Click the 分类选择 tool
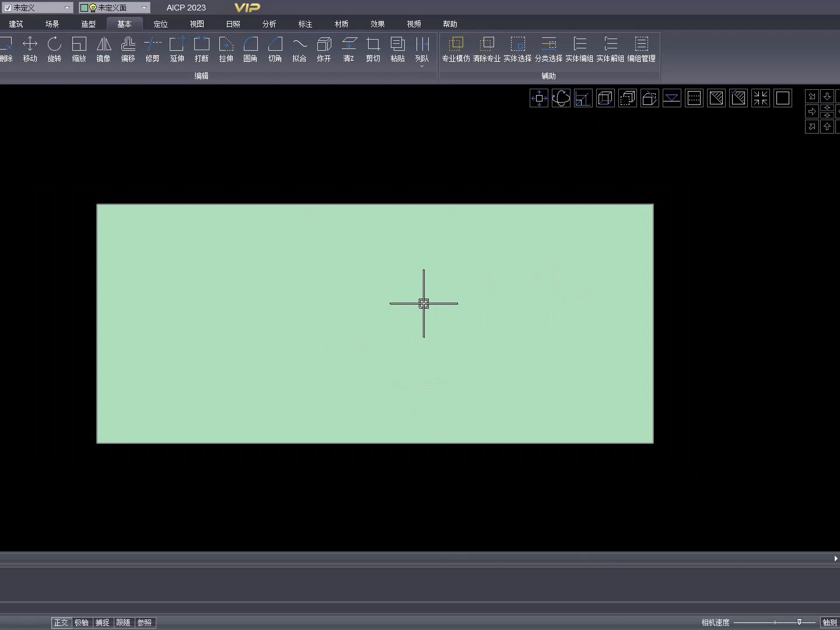Image resolution: width=840 pixels, height=630 pixels. pos(548,50)
